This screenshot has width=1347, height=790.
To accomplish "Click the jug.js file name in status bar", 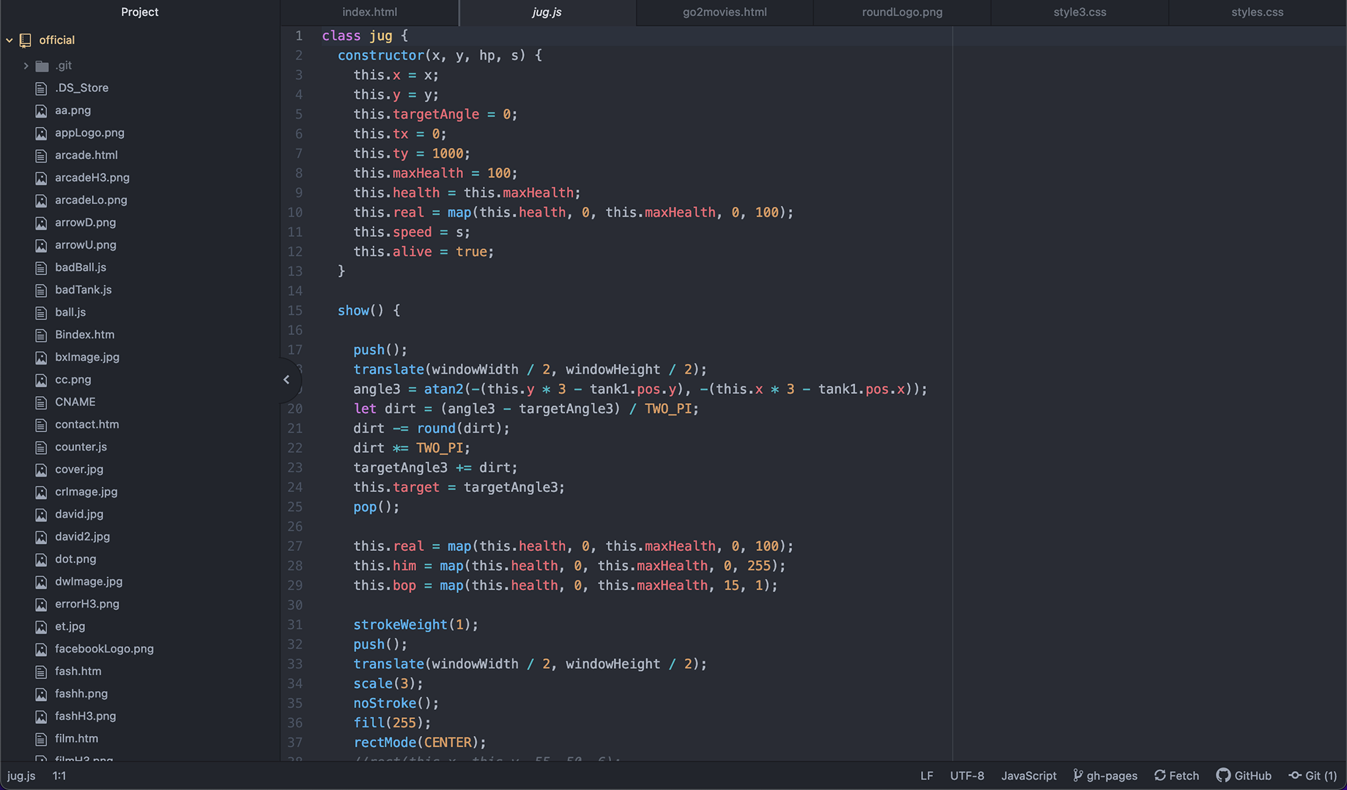I will 21,775.
